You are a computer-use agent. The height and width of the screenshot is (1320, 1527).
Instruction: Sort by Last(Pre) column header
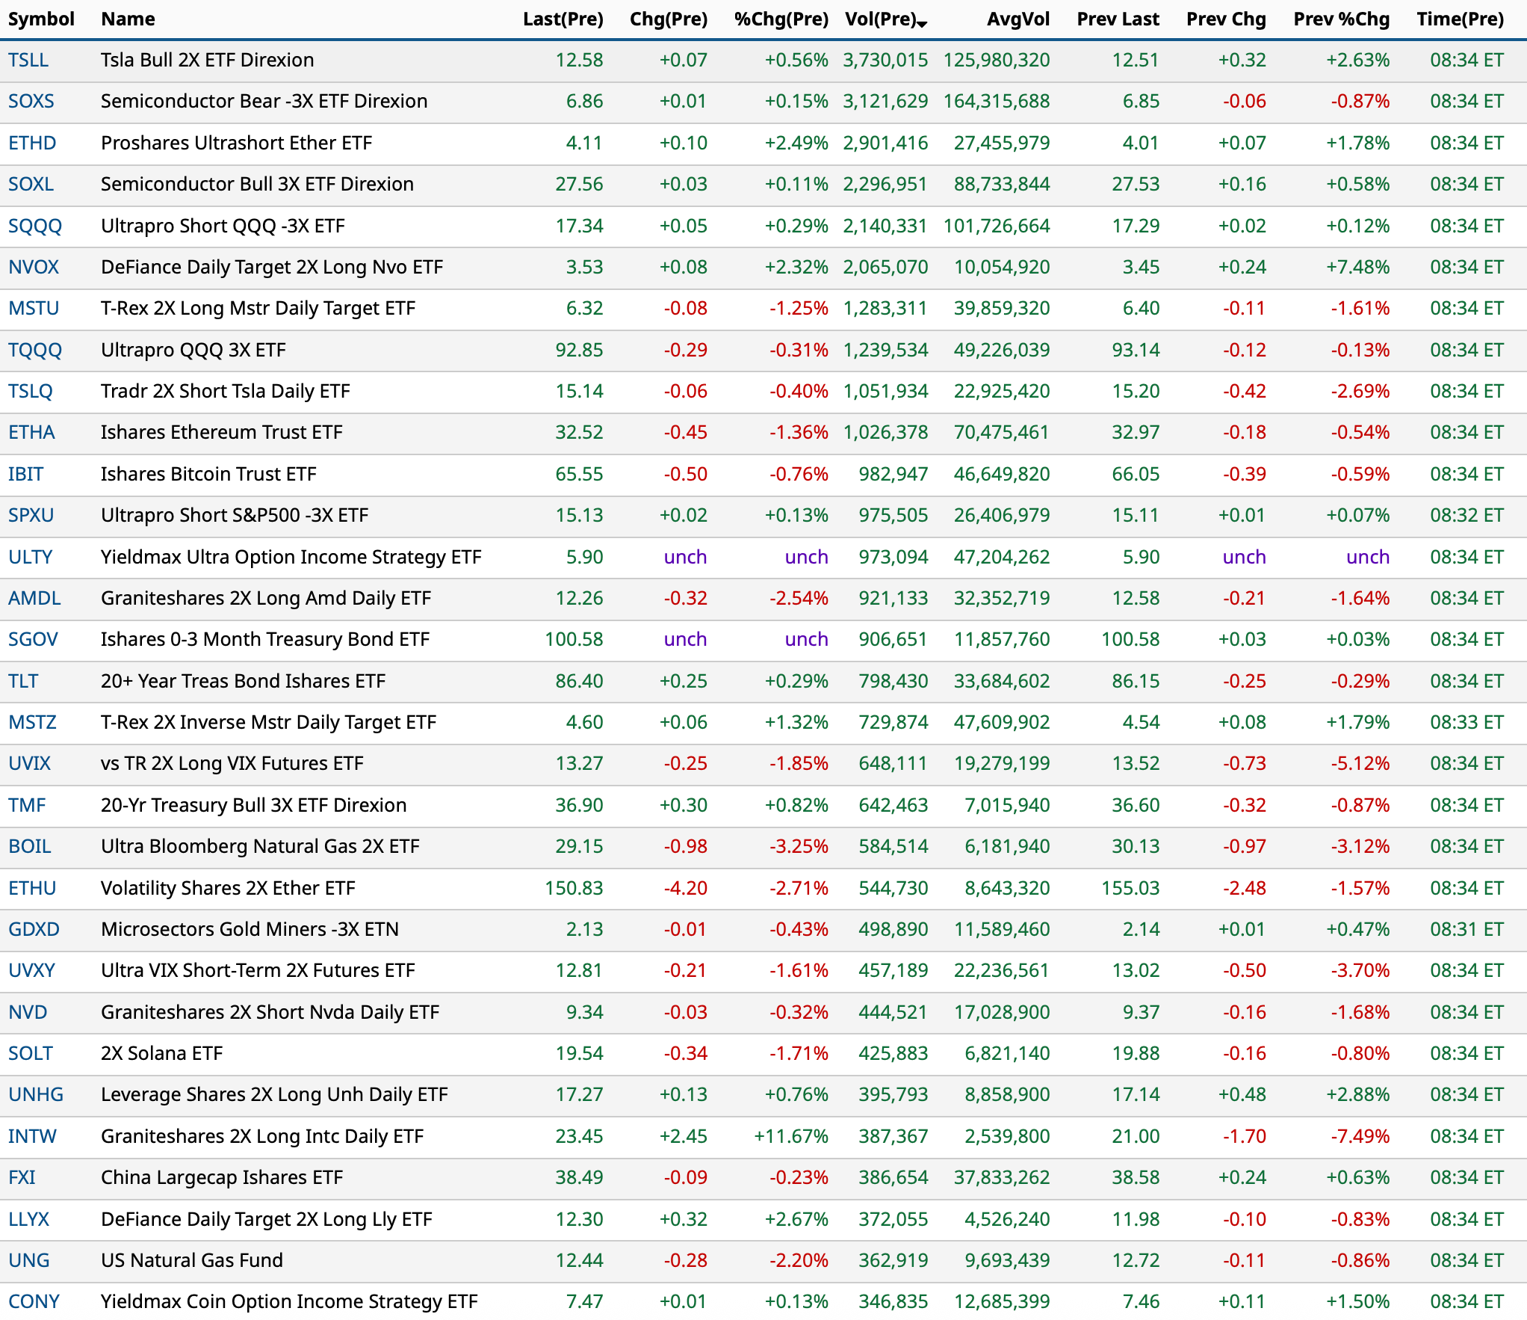[x=563, y=19]
